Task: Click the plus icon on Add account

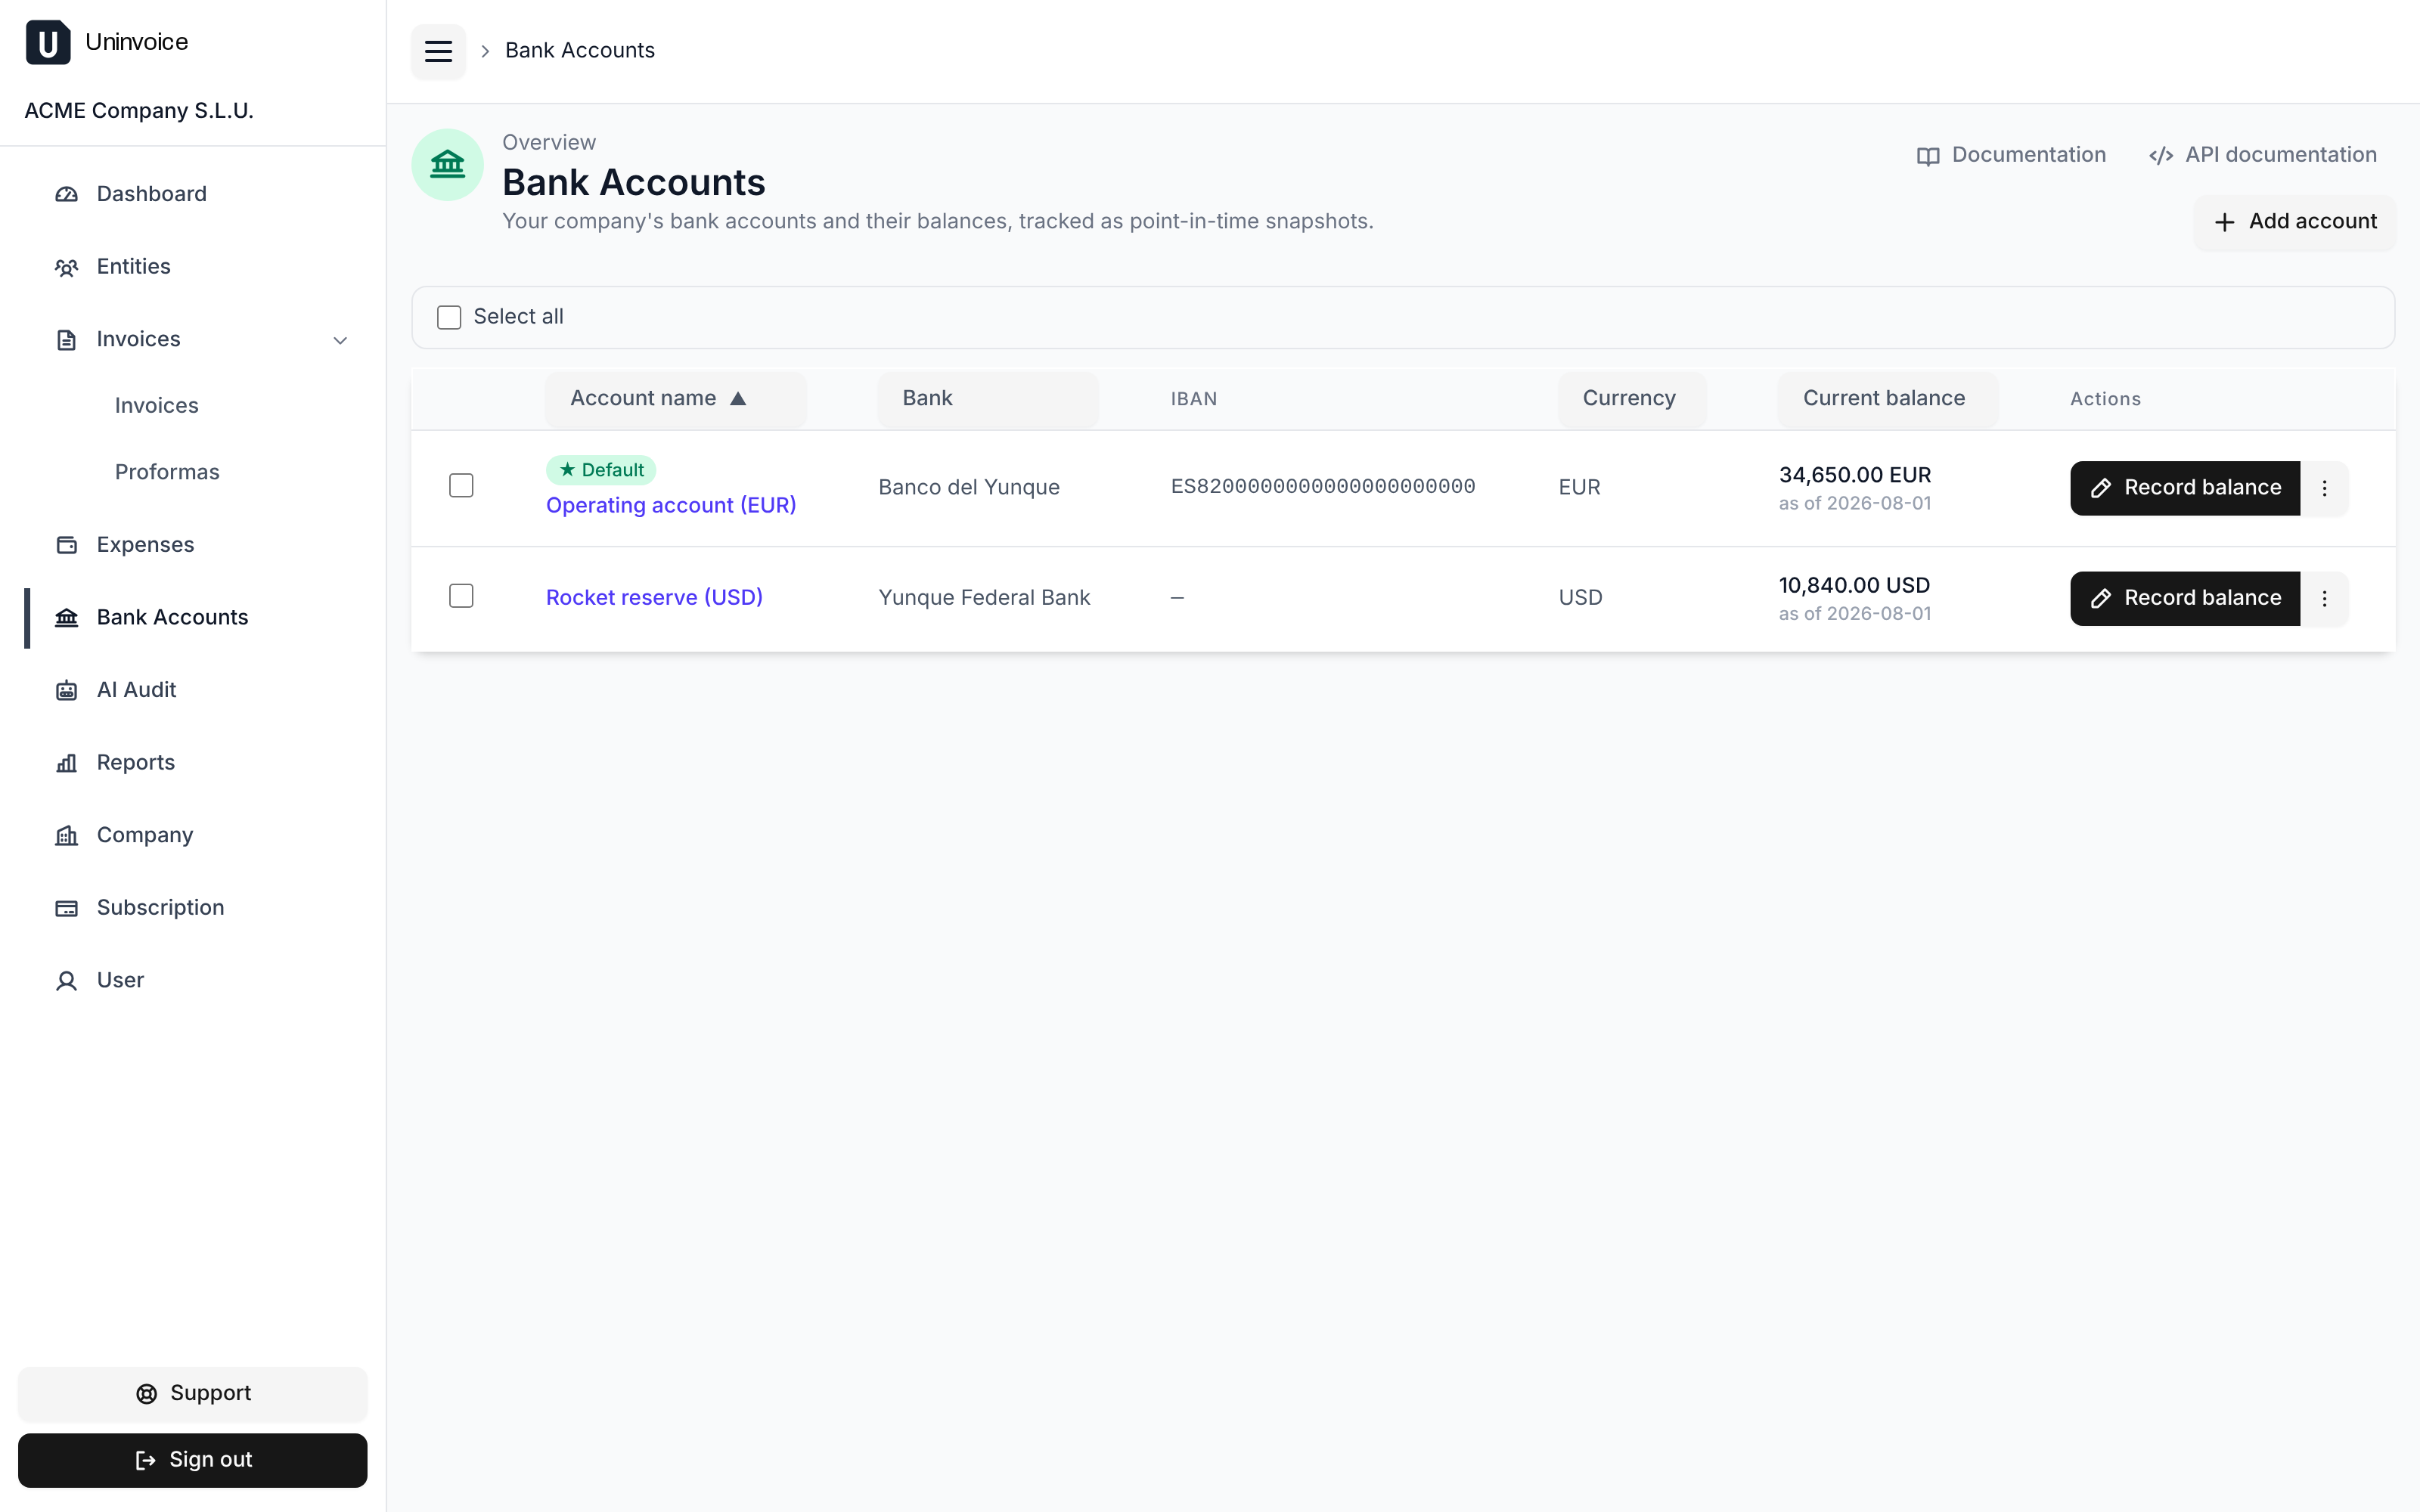Action: pyautogui.click(x=2224, y=222)
